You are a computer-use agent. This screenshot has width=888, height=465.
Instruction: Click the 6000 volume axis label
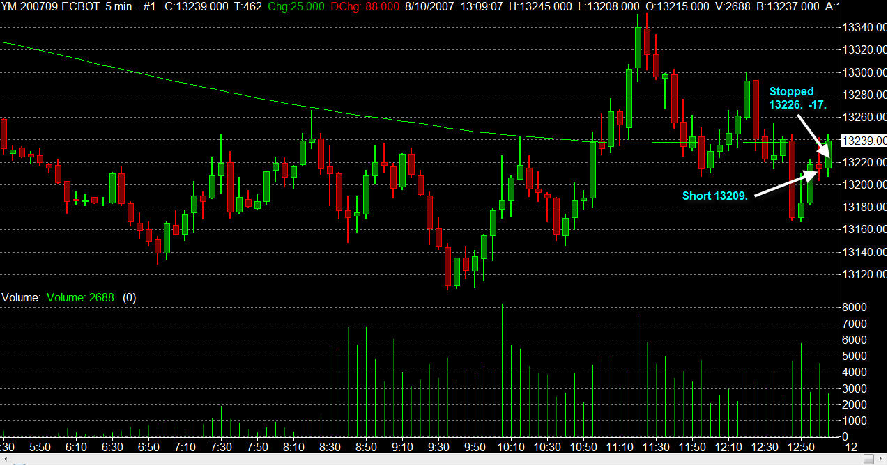coord(855,340)
